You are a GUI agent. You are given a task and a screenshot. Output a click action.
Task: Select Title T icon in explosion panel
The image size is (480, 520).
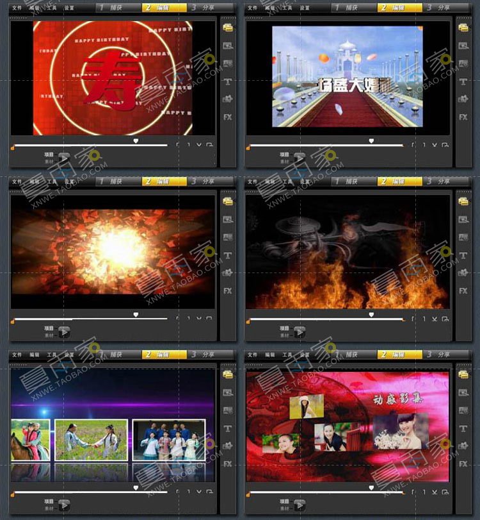click(228, 255)
